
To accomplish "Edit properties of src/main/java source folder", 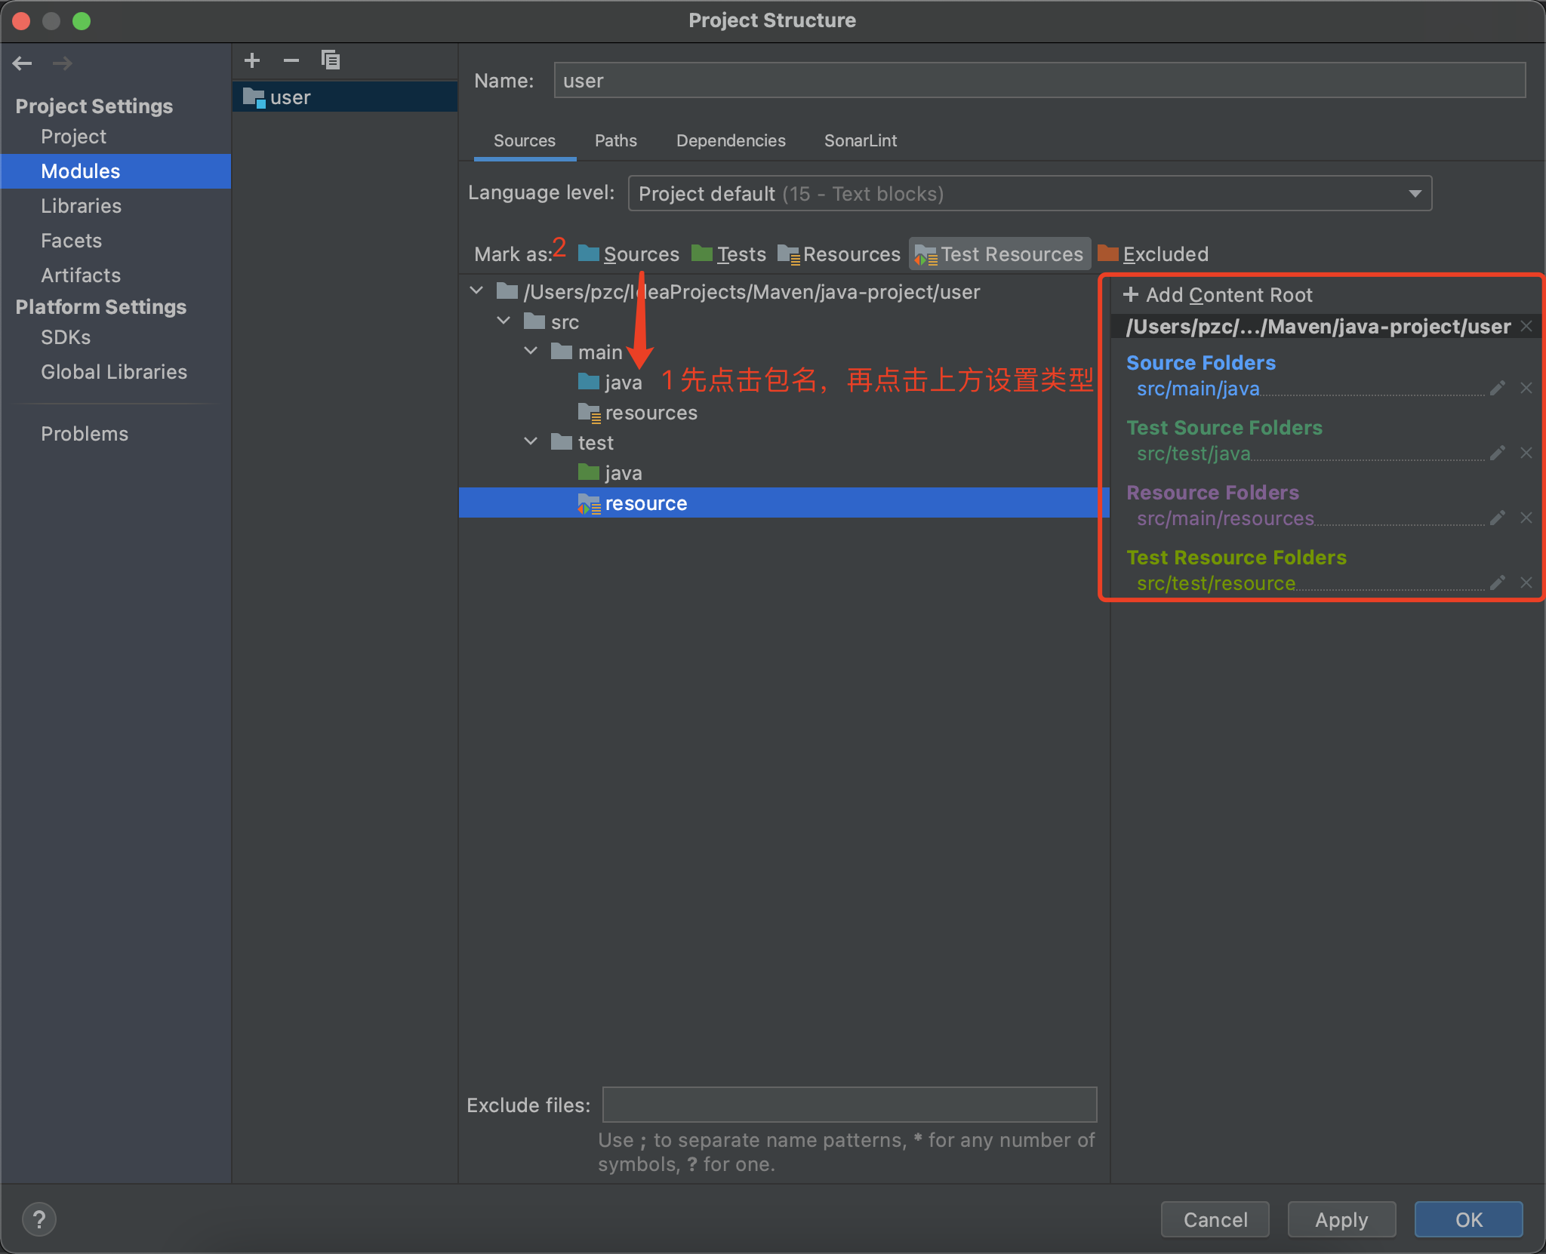I will click(x=1498, y=389).
